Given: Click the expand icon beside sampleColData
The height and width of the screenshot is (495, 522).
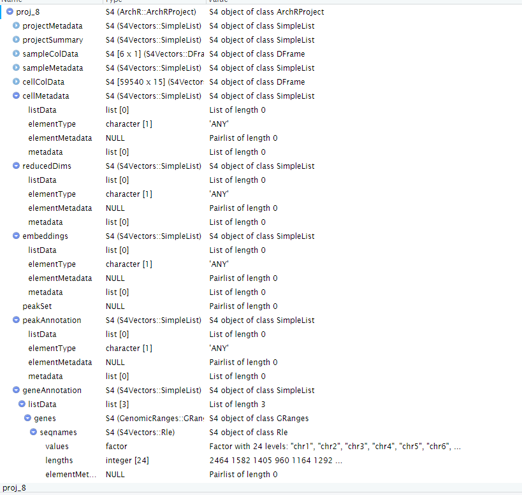Looking at the screenshot, I should (16, 54).
